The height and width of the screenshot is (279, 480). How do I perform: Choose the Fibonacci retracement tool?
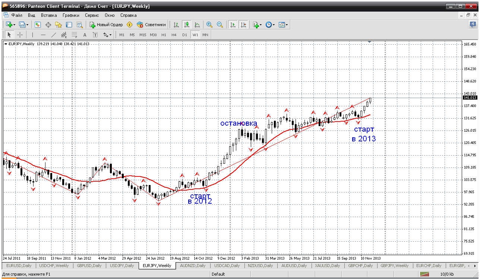click(x=74, y=35)
